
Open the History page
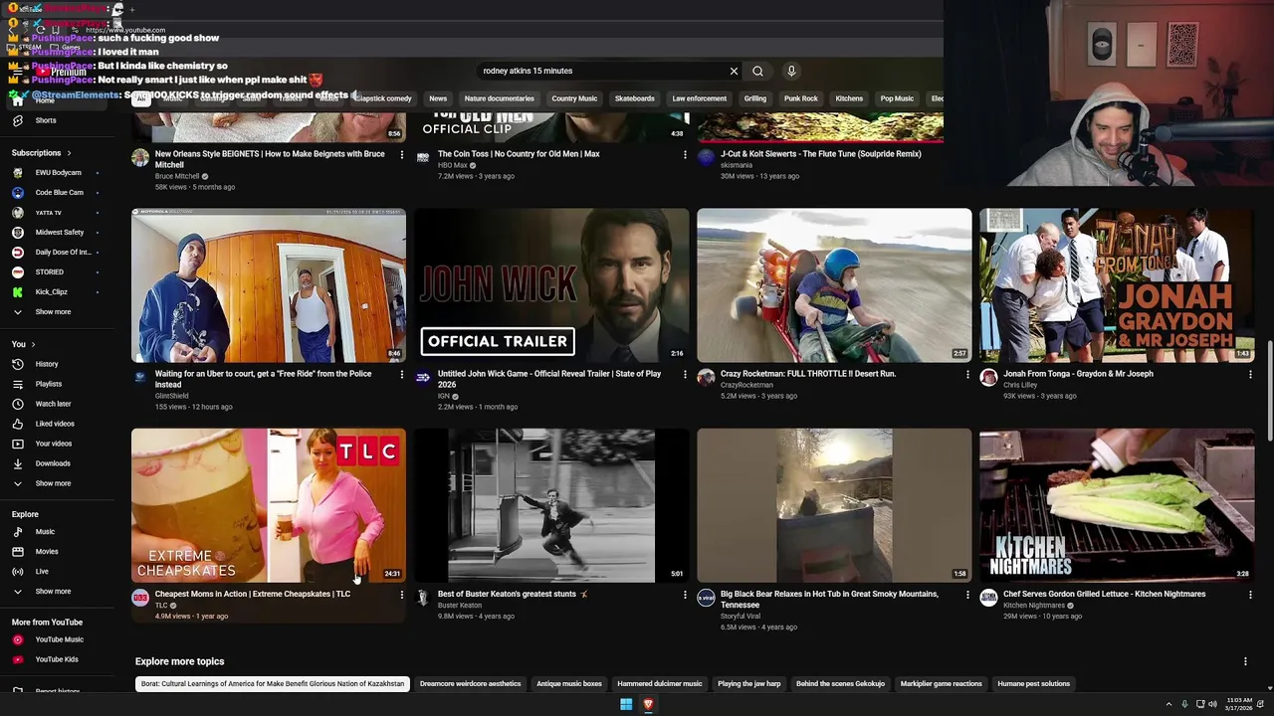tap(47, 364)
